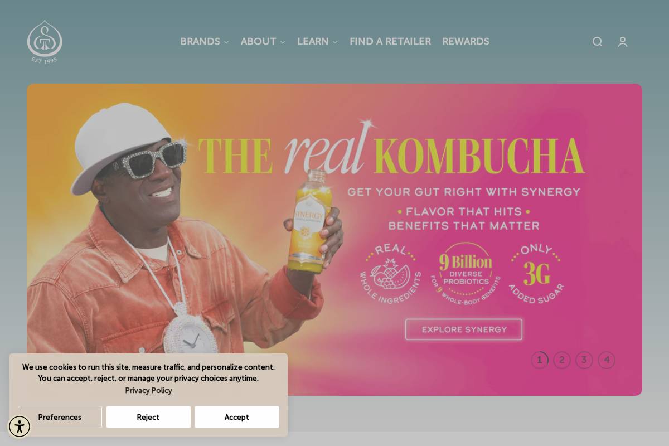Open the accessibility widget icon

pos(20,427)
